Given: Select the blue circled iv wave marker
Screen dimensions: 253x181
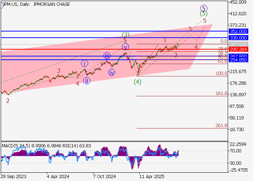Looking at the screenshot, I should [x=112, y=72].
